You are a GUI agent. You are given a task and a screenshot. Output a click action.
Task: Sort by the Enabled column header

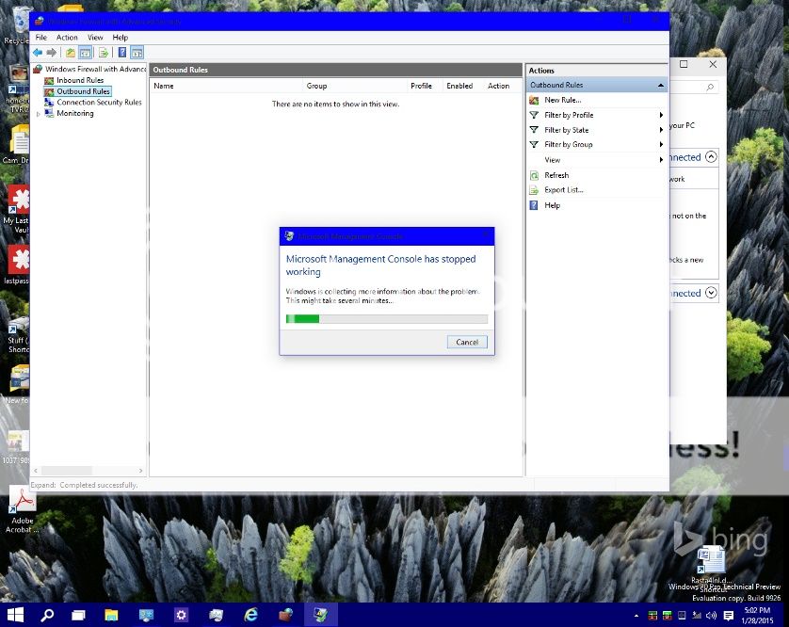(464, 86)
